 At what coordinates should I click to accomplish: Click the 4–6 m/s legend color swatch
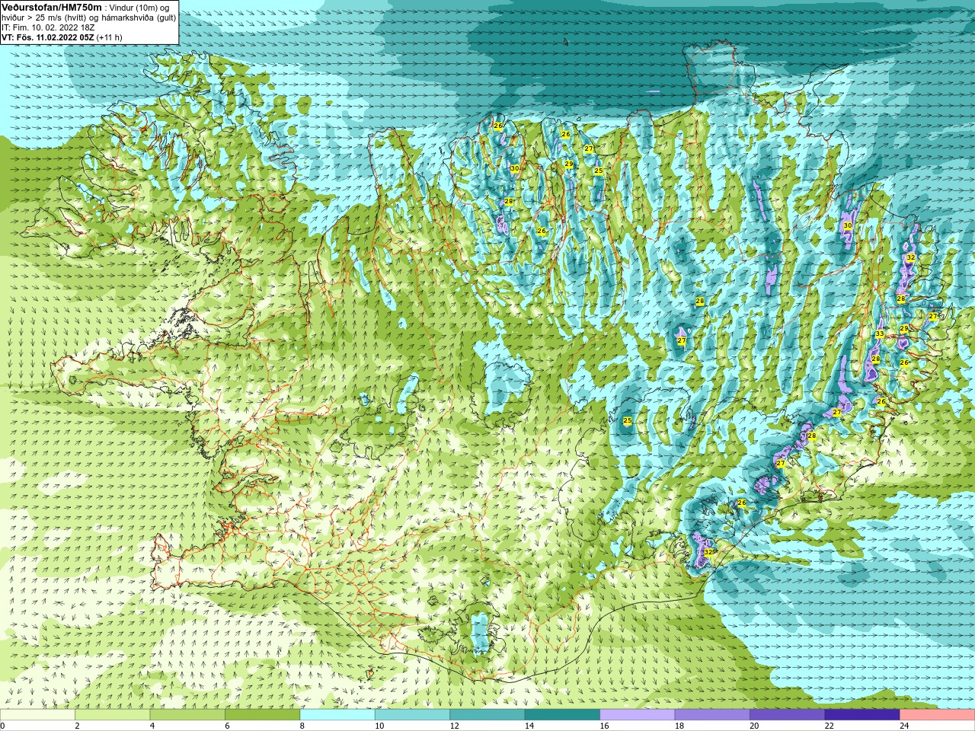187,715
